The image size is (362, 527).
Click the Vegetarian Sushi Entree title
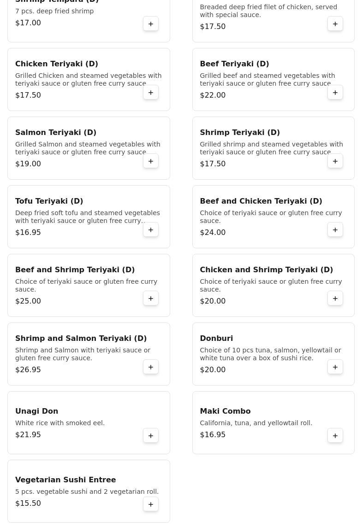point(65,480)
